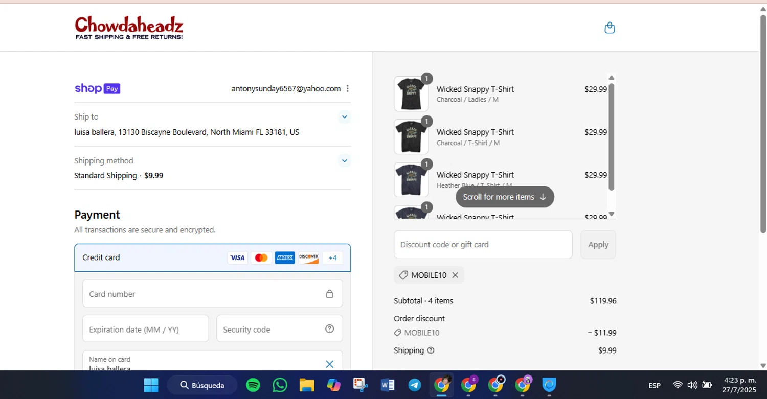Click the Subtotal $119.96 amount
Image resolution: width=767 pixels, height=399 pixels.
pos(603,301)
